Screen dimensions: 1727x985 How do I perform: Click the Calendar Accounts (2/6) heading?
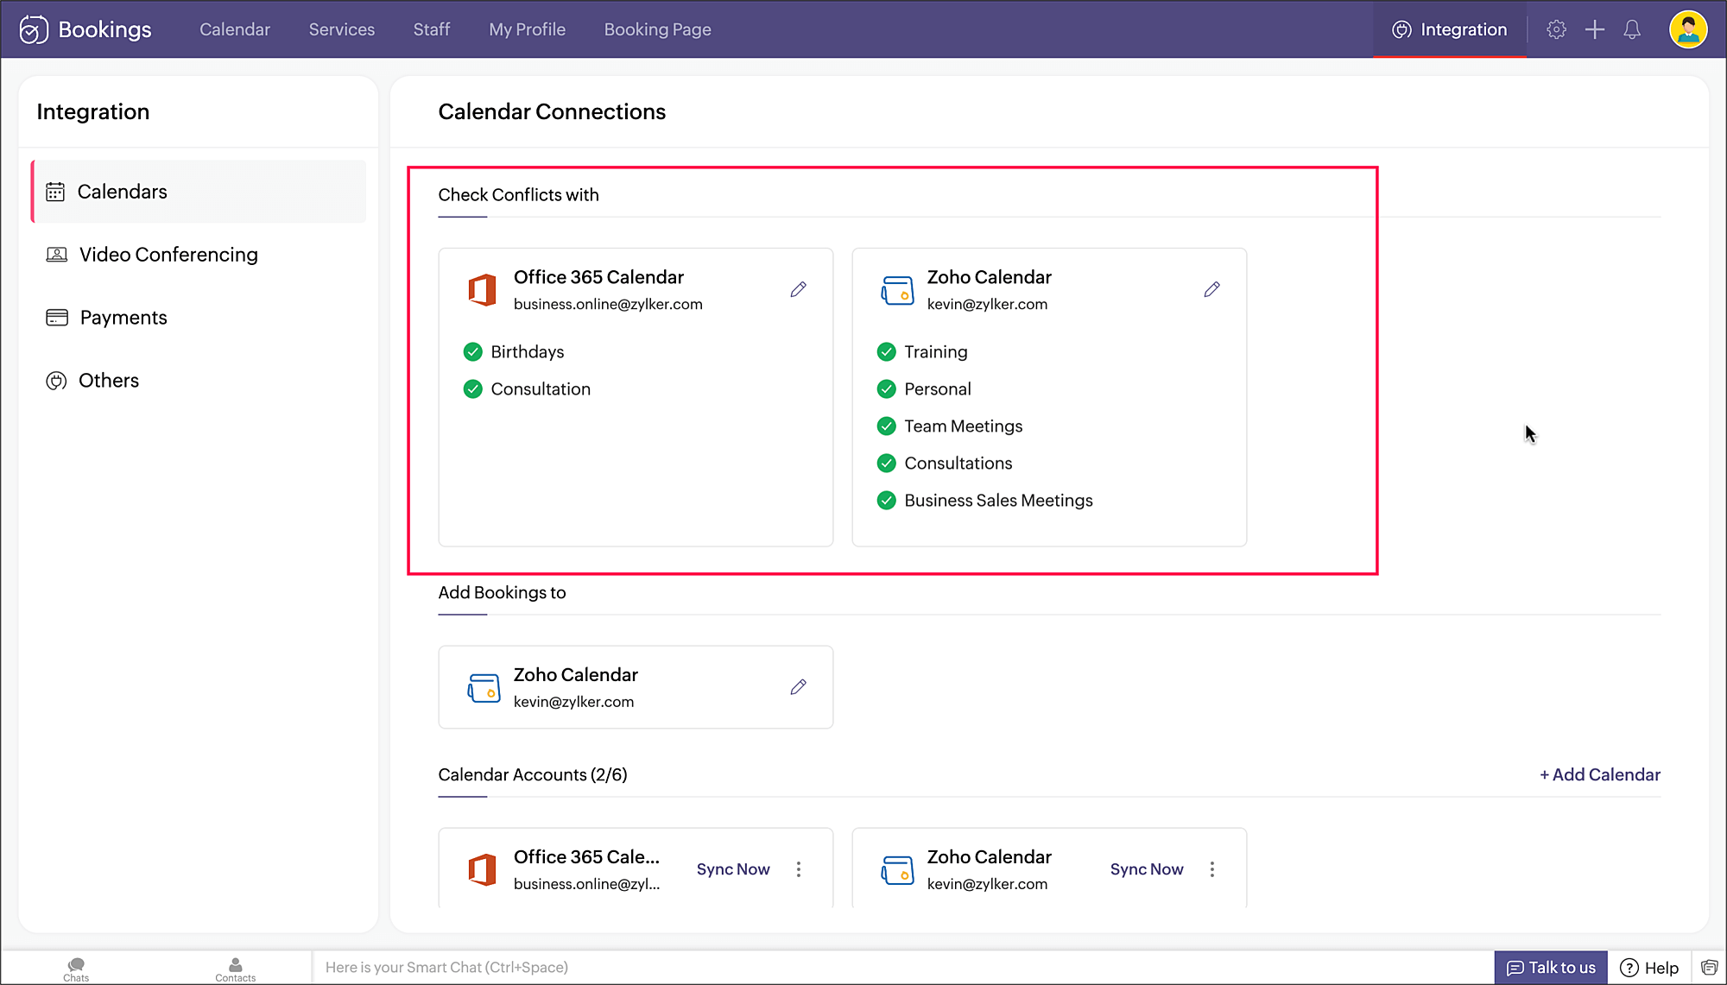tap(533, 774)
